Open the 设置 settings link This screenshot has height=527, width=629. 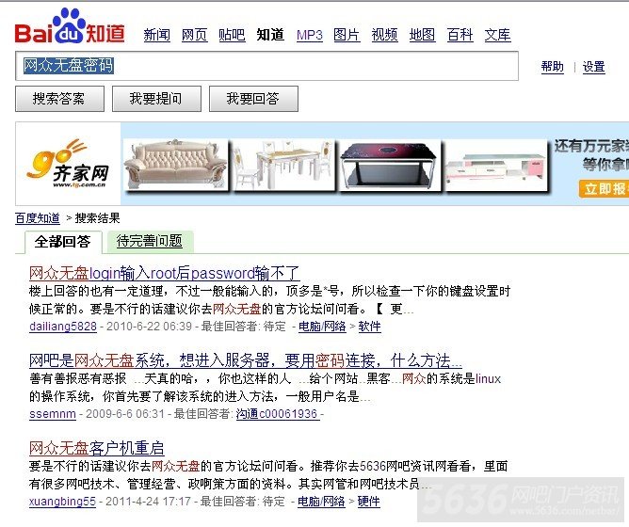tap(593, 67)
